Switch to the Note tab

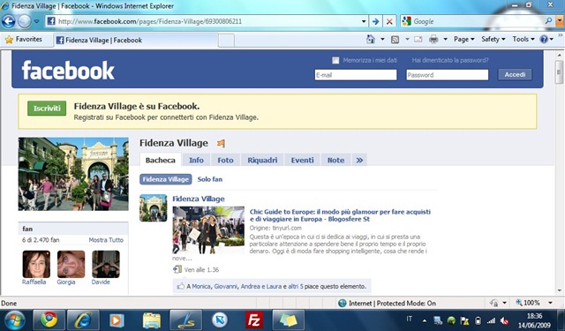click(335, 160)
